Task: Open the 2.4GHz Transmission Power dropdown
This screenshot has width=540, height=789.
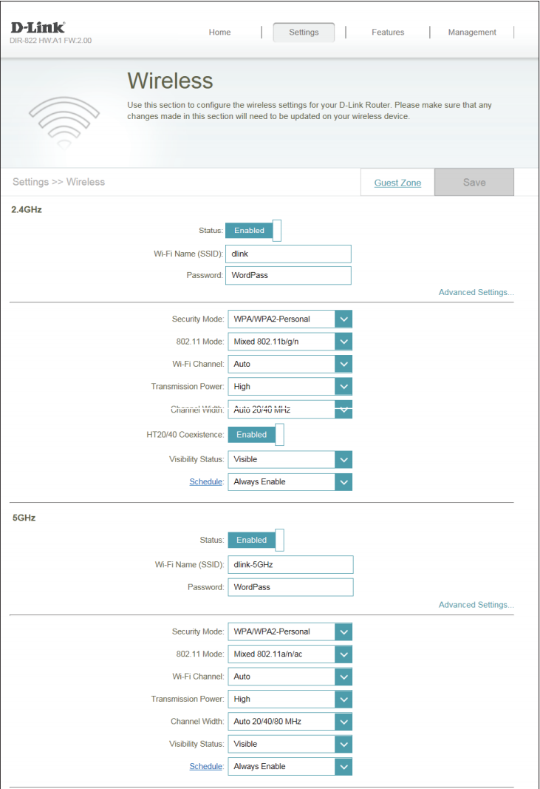Action: (x=290, y=387)
